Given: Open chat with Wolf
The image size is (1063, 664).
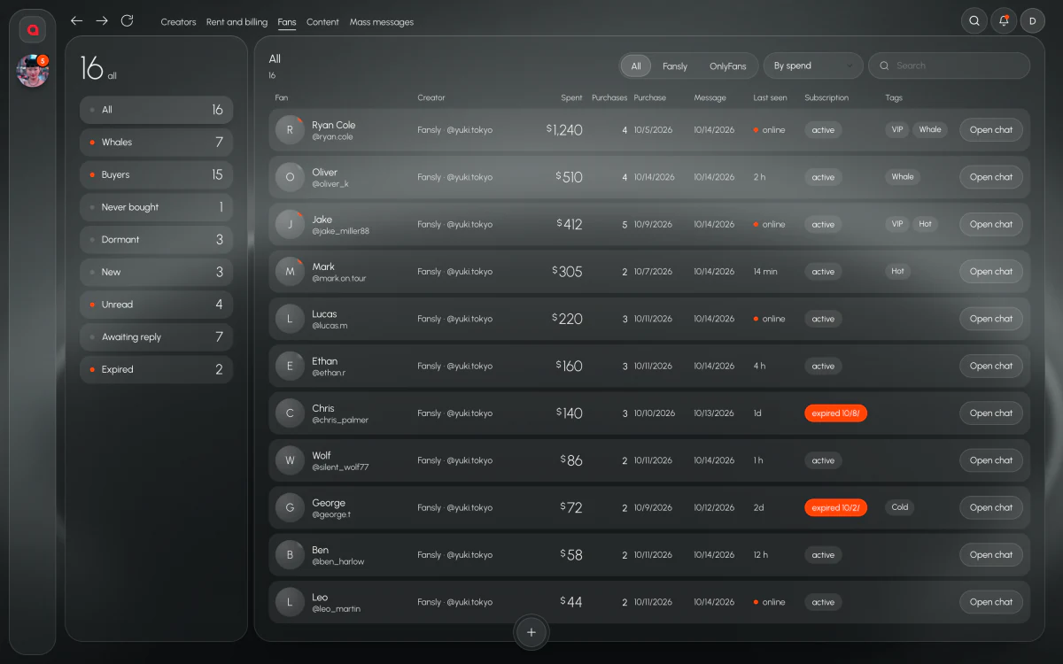Looking at the screenshot, I should pos(991,460).
